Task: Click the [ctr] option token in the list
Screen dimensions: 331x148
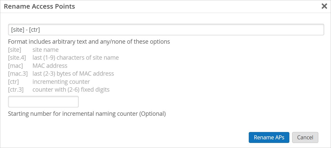Action: click(13, 82)
